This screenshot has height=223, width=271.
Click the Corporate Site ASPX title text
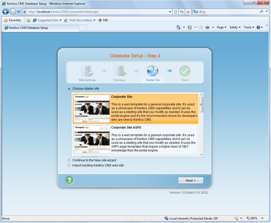click(126, 127)
